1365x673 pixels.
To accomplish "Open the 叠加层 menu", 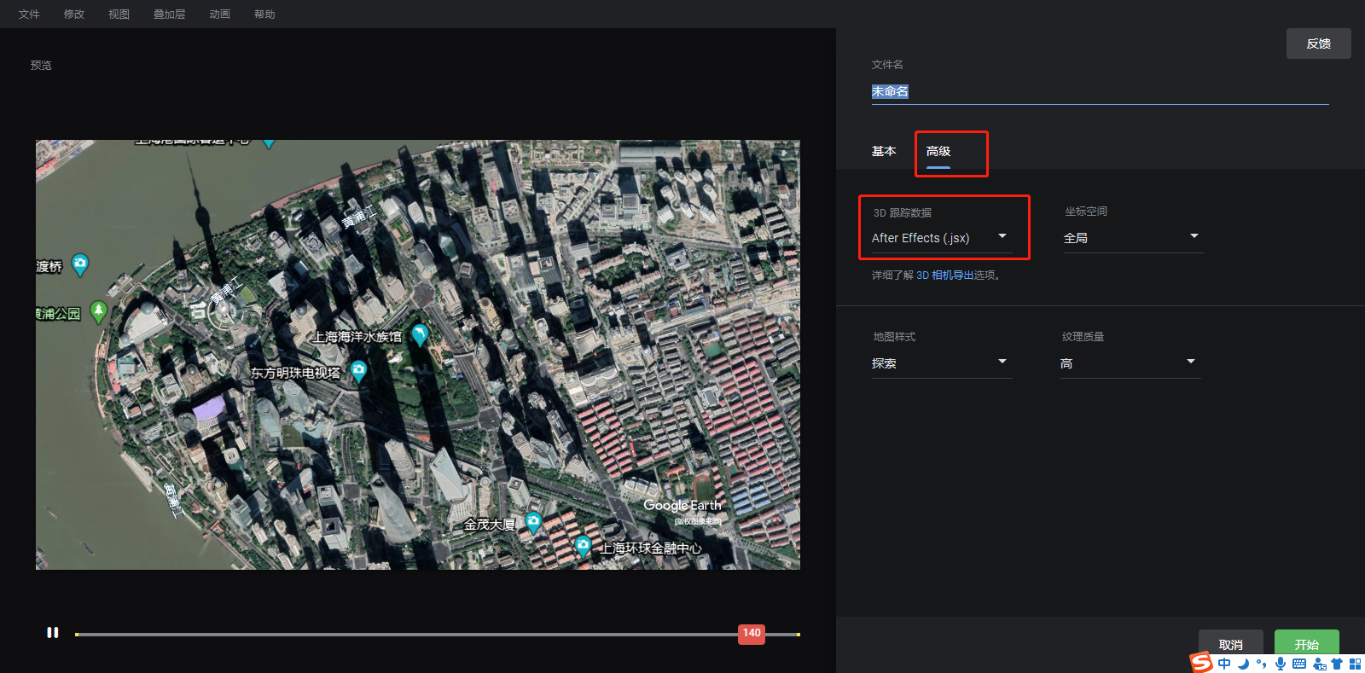I will [x=169, y=15].
